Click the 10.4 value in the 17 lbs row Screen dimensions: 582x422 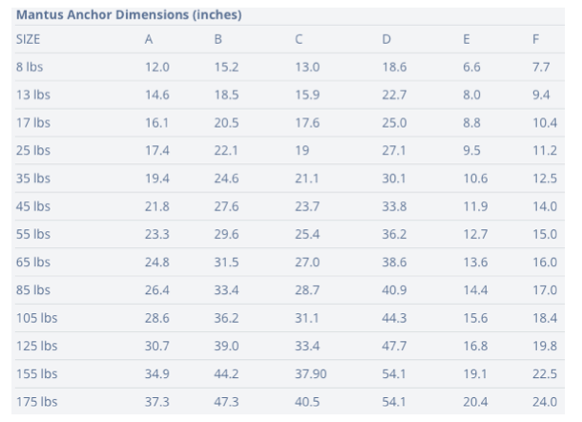[545, 123]
